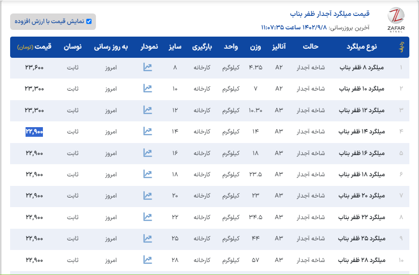Open میلگرد 14 ظفر بناب product link
Screen dimensions: 419x275
(x=362, y=131)
